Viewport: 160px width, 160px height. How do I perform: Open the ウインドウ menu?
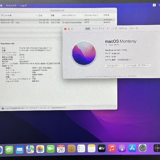click(11, 6)
